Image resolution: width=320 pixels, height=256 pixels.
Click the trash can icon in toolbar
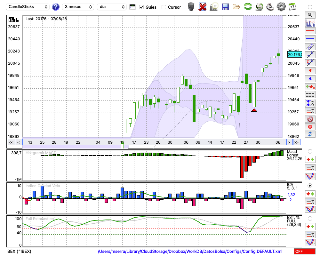tap(191, 7)
